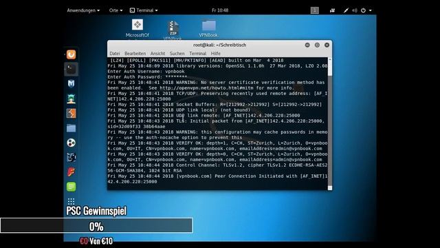Screen dimensions: 440x248
Task: Click the 'Enter Auth Username: vpnbook' line
Action: coord(146,72)
